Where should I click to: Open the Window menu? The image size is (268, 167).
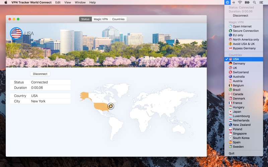pos(80,2)
